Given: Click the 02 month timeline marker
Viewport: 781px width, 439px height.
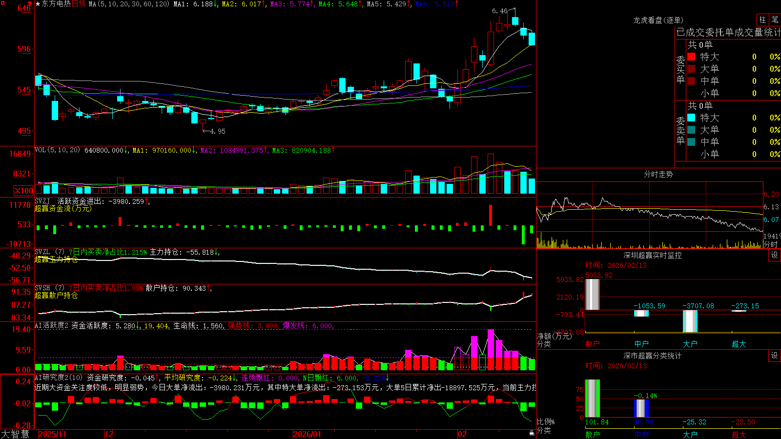Looking at the screenshot, I should pyautogui.click(x=462, y=434).
